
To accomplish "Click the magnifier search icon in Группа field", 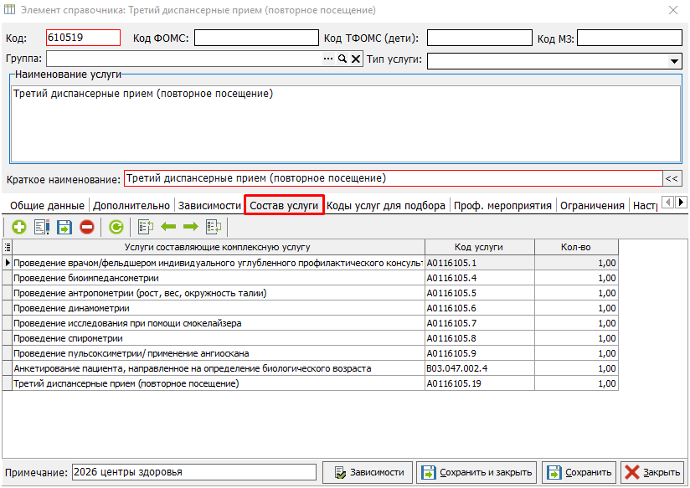I will coord(342,59).
